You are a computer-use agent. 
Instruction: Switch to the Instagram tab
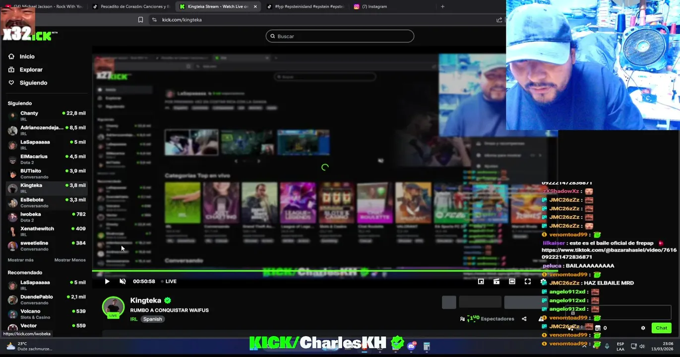click(x=374, y=6)
